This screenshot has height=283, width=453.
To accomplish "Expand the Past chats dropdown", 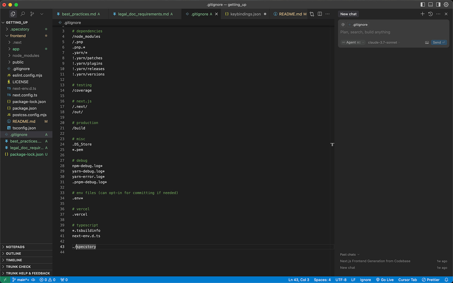I will [350, 254].
